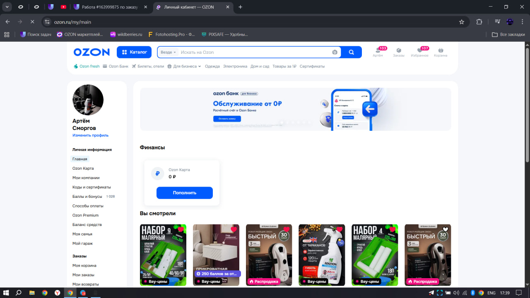Viewport: 530px width, 298px height.
Task: Open the Сертификаты section
Action: (x=312, y=66)
